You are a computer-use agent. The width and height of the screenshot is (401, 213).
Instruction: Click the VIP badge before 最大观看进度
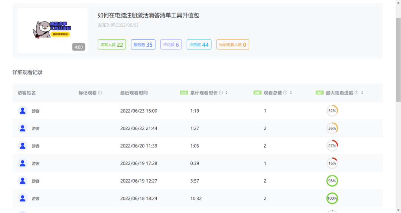(x=319, y=93)
